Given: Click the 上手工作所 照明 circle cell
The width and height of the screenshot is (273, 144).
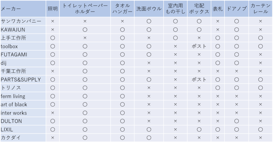Looking at the screenshot, I should 53,38.
